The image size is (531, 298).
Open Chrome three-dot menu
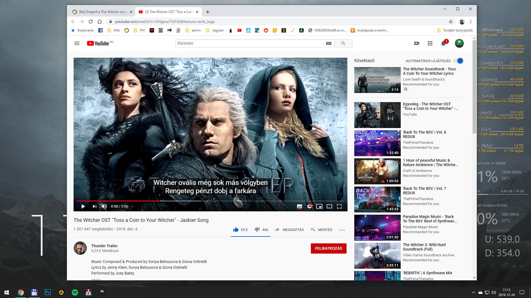(x=471, y=22)
